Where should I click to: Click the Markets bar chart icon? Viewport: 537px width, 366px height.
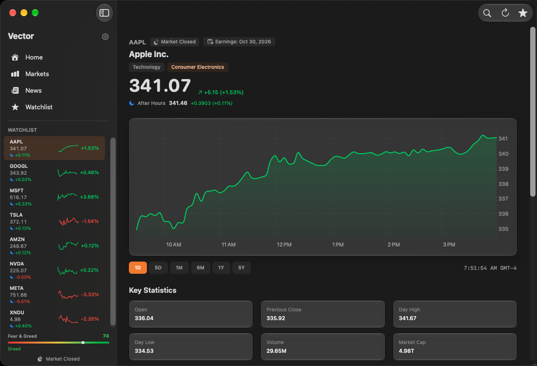(15, 74)
